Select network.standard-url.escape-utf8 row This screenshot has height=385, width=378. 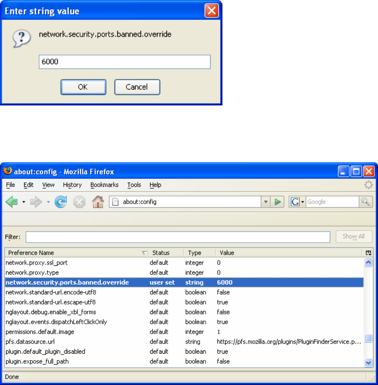coord(184,302)
